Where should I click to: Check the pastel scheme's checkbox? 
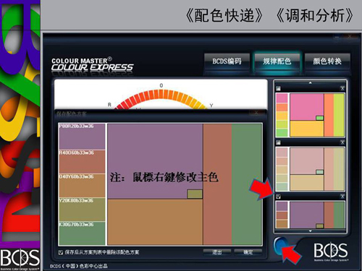(x=278, y=142)
